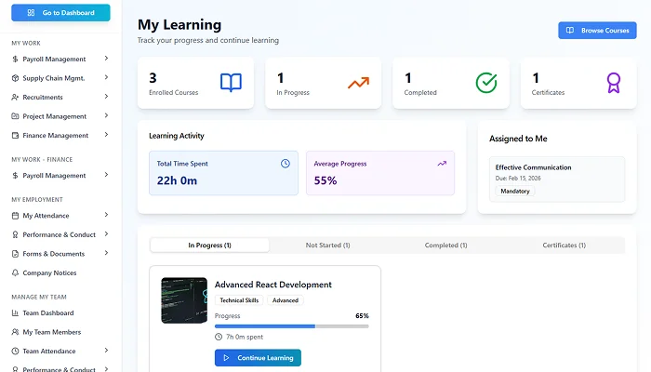Click the Company Notices bell icon
The height and width of the screenshot is (372, 651).
coord(15,272)
